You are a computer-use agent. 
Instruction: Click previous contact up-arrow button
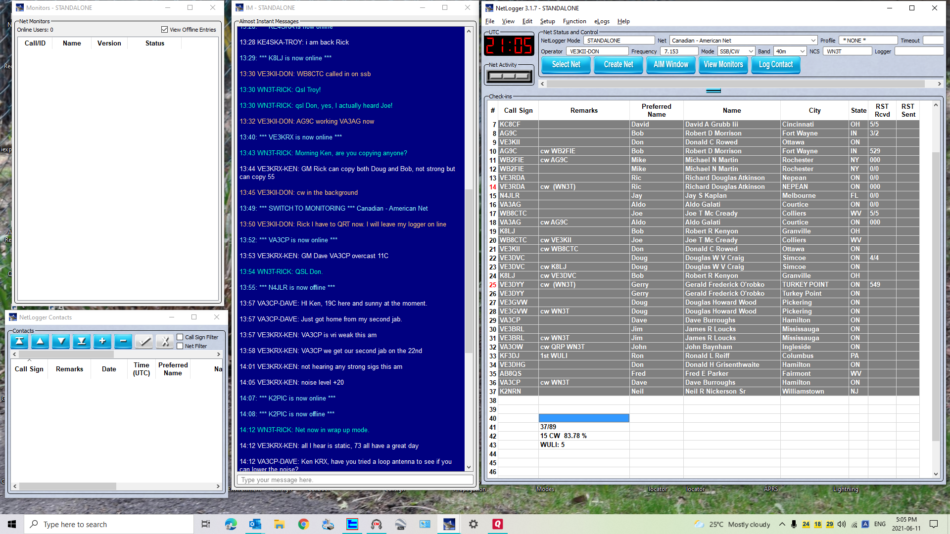(40, 341)
